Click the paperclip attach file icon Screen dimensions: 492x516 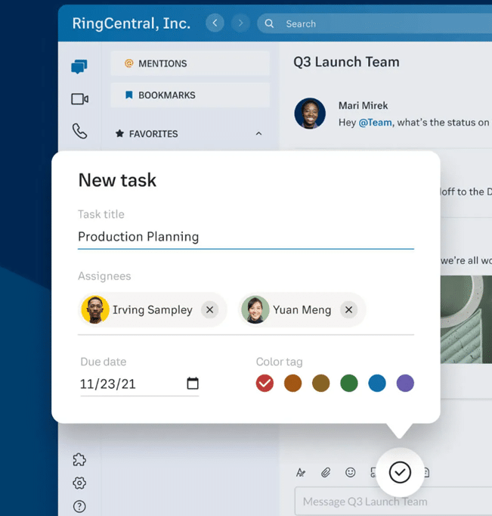[326, 472]
